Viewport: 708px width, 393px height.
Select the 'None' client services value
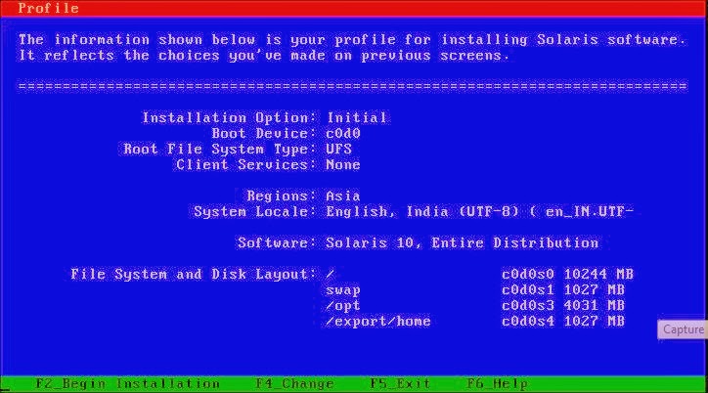click(x=343, y=164)
